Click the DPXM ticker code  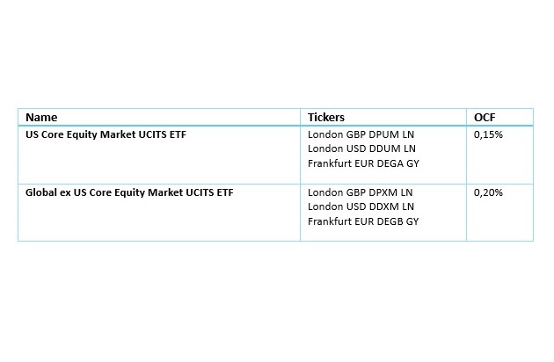[383, 192]
